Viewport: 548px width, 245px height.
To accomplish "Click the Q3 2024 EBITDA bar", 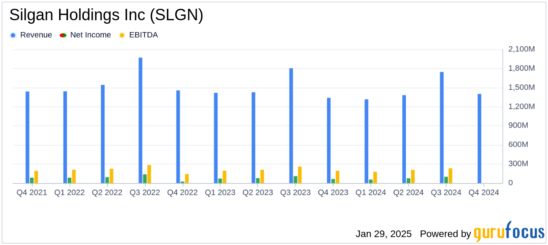I will tap(450, 176).
